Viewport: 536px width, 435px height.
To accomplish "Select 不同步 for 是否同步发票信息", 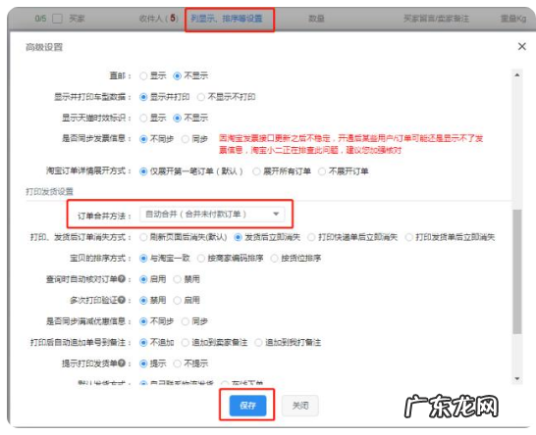I will click(x=143, y=139).
